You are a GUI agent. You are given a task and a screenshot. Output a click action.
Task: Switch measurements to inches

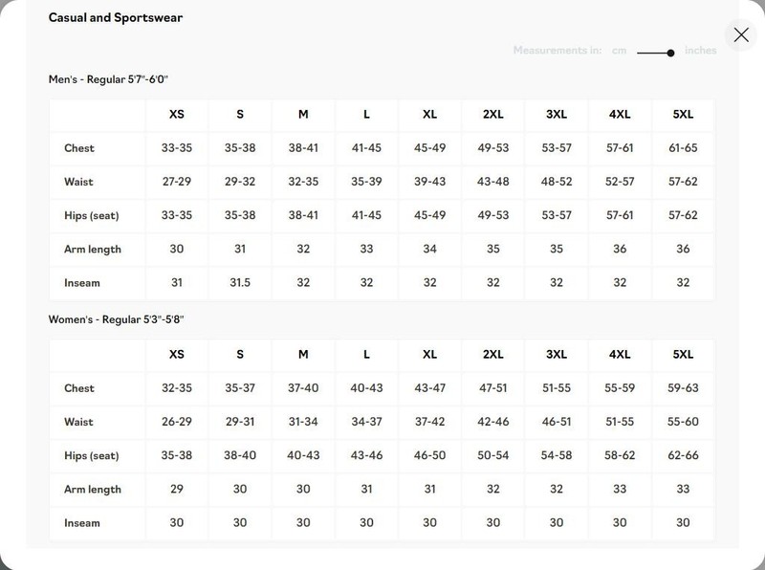pos(701,51)
